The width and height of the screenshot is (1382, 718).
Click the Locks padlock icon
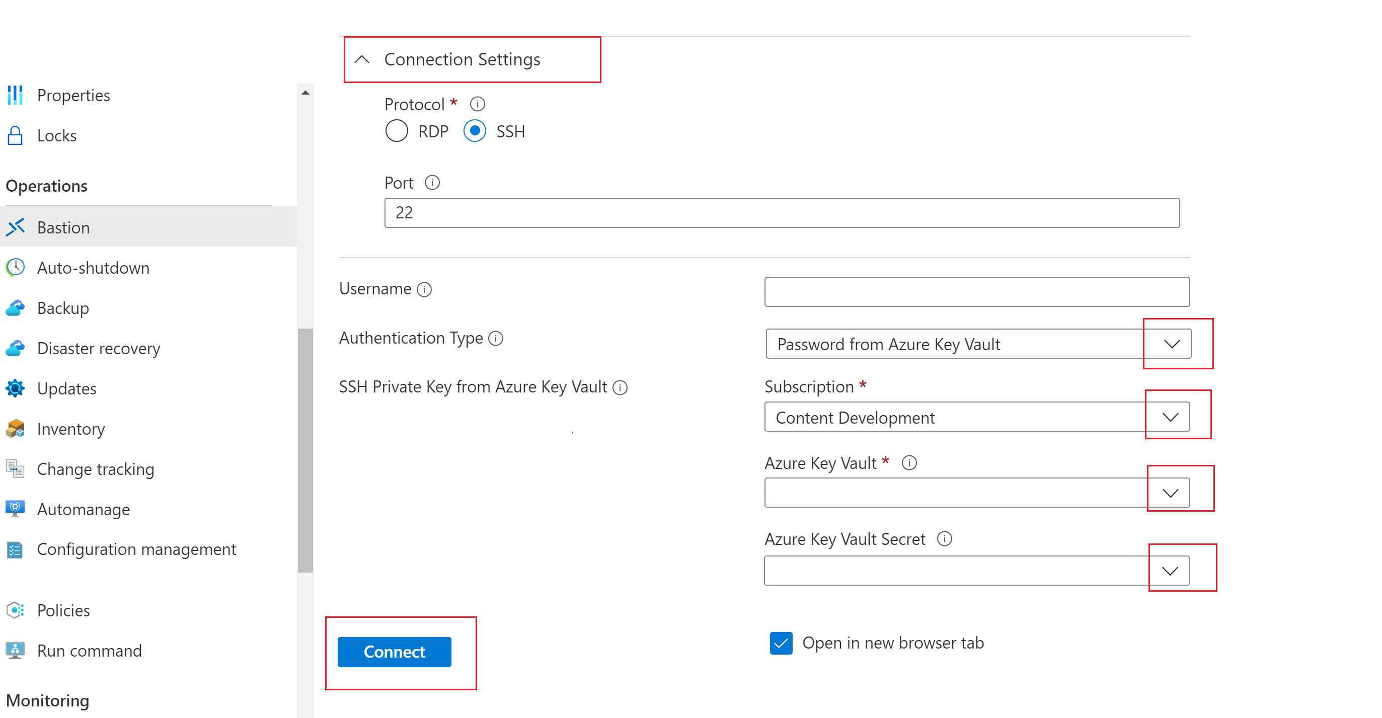15,136
